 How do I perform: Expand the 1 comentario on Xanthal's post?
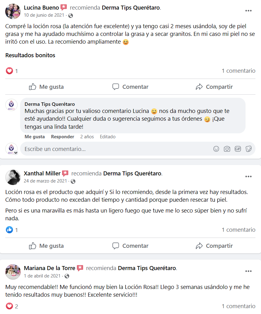tap(238, 230)
